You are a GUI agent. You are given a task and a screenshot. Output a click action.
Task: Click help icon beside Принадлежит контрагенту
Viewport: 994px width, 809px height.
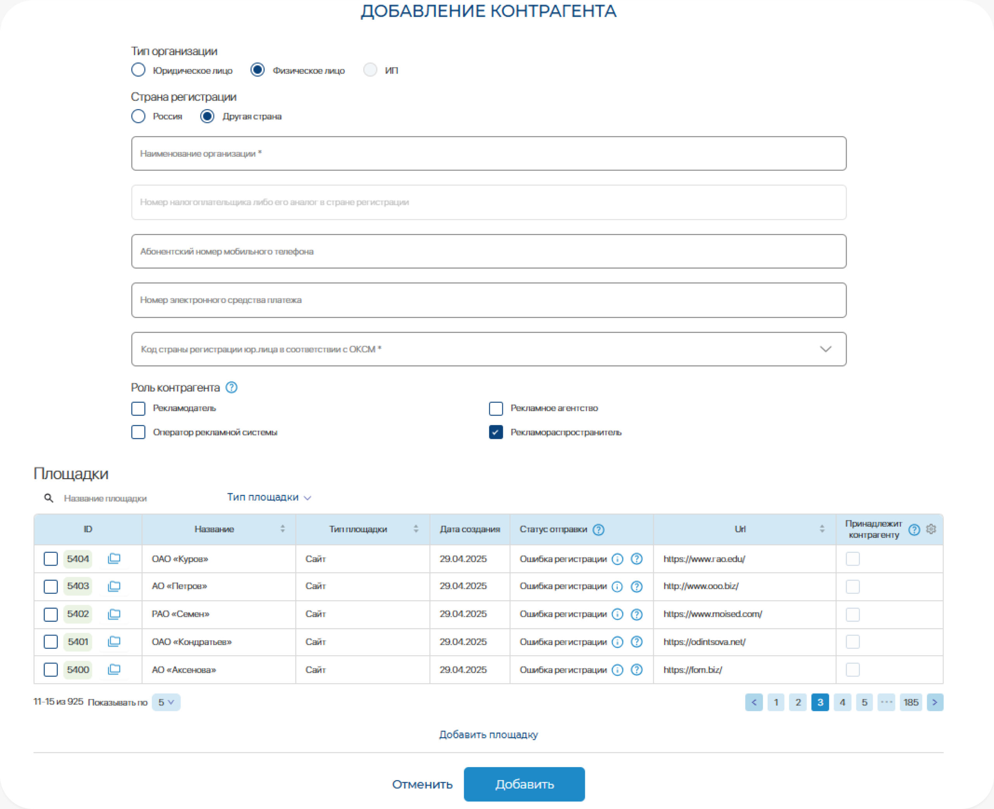pyautogui.click(x=914, y=529)
